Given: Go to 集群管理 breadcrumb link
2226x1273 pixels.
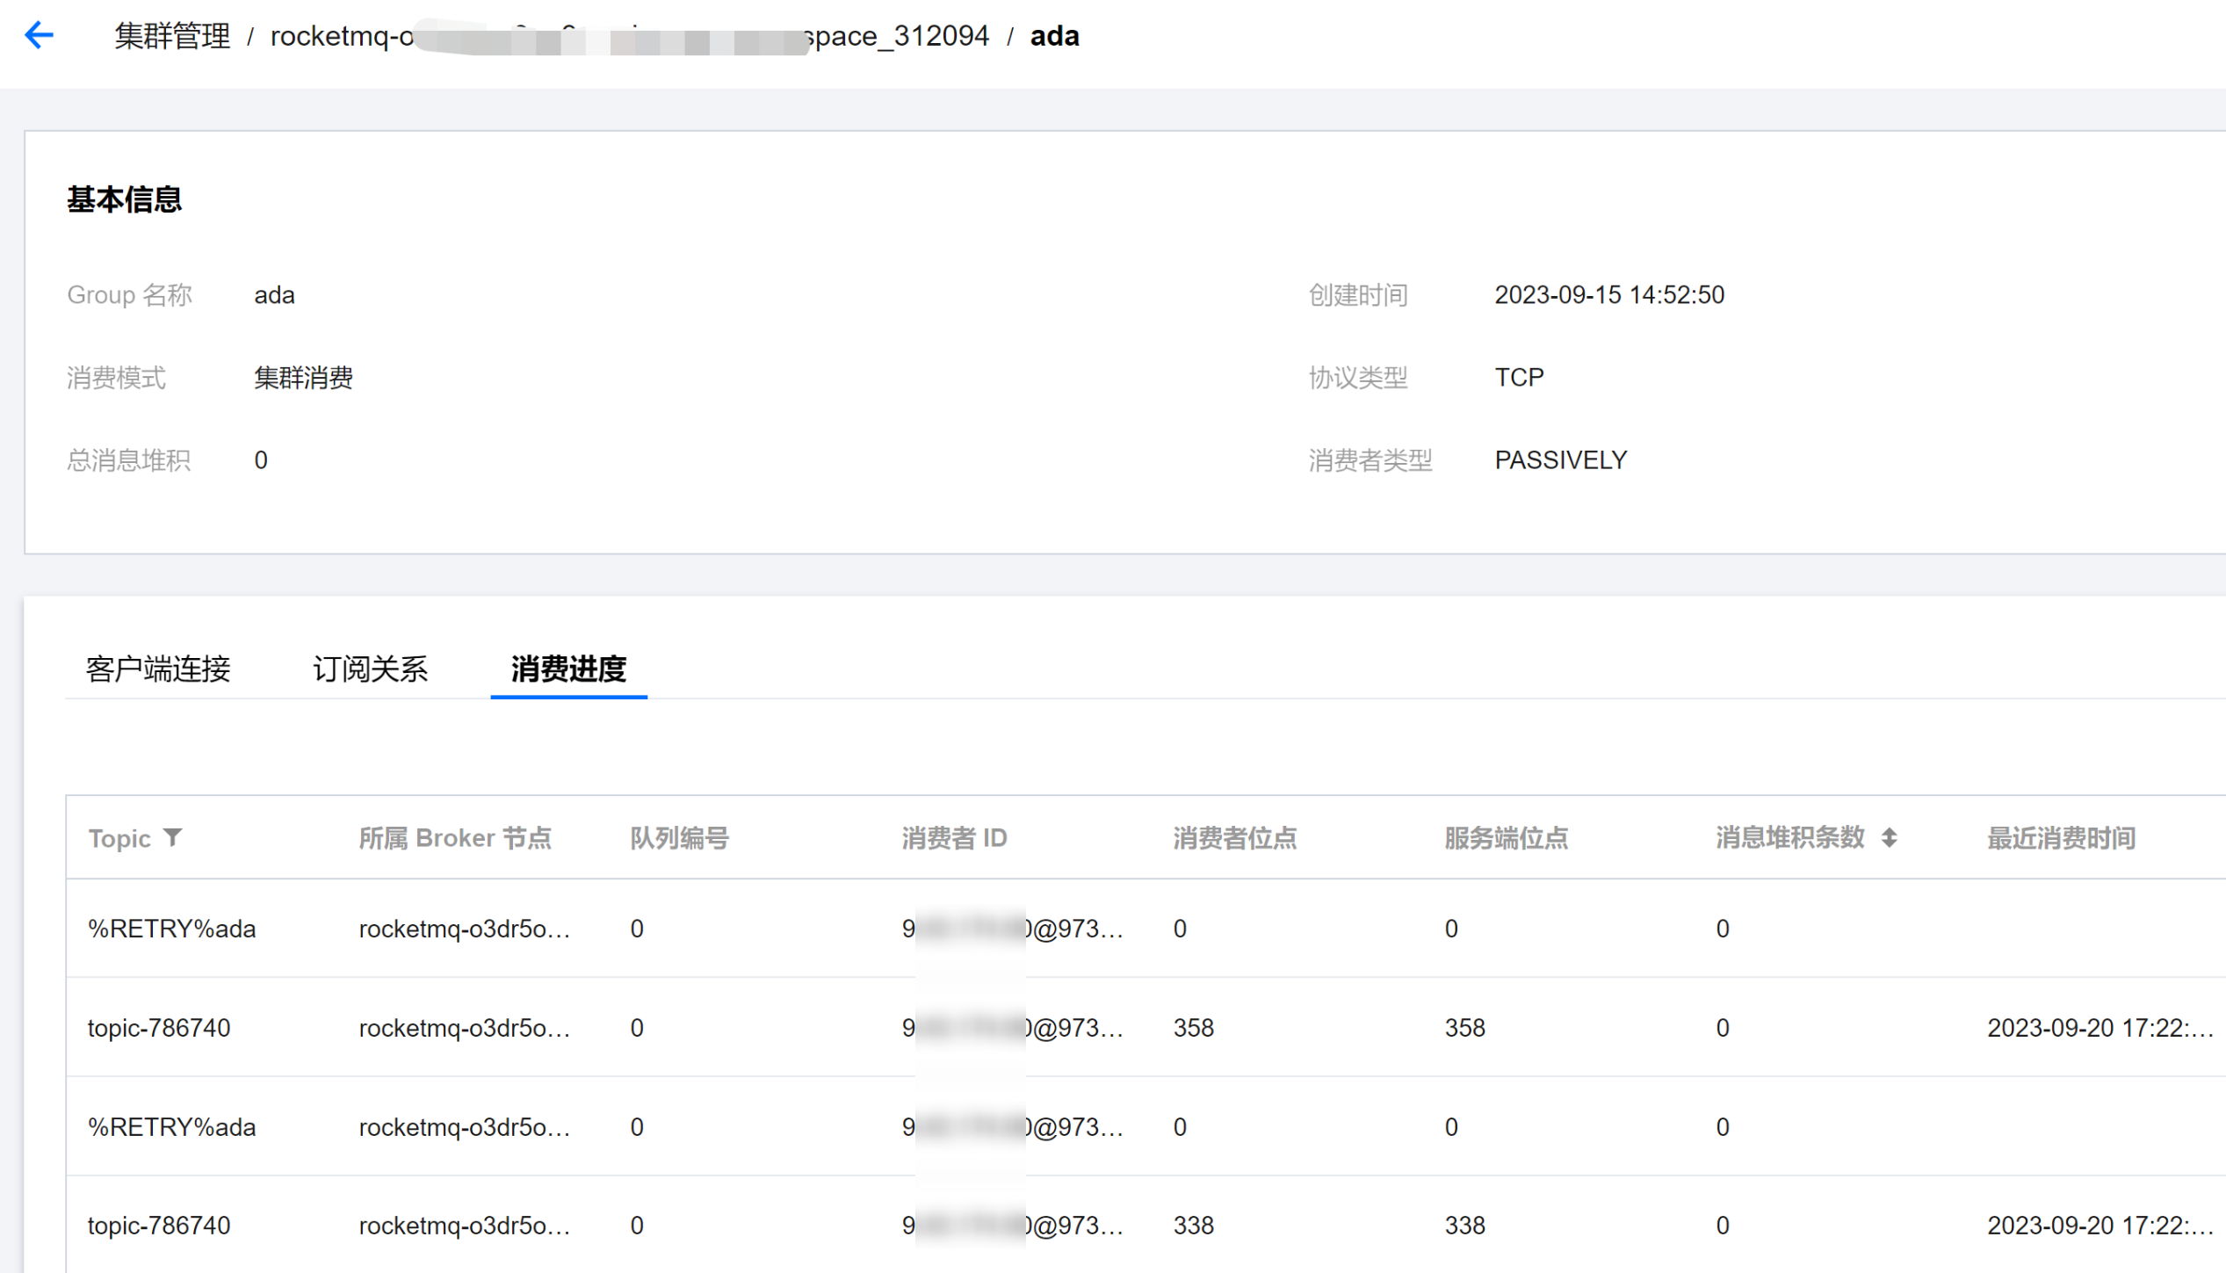Looking at the screenshot, I should [172, 36].
